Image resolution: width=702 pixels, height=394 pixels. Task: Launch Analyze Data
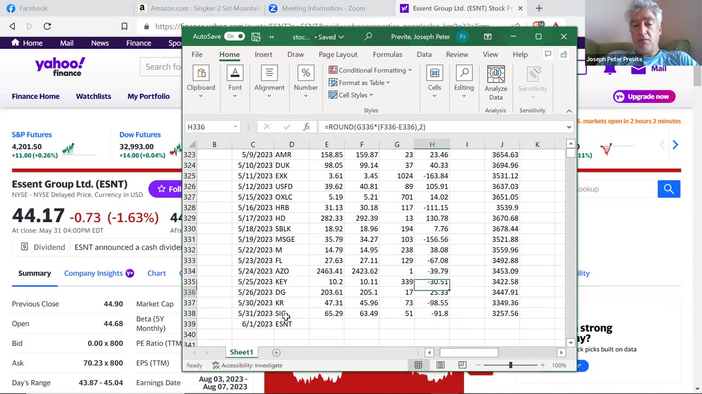pyautogui.click(x=496, y=83)
